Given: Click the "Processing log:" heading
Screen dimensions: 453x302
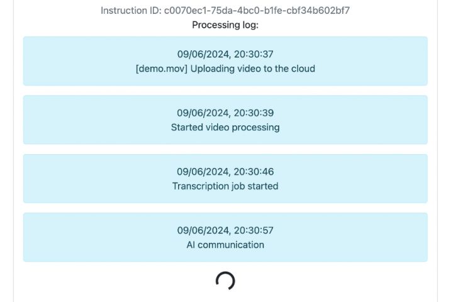Looking at the screenshot, I should [x=225, y=25].
